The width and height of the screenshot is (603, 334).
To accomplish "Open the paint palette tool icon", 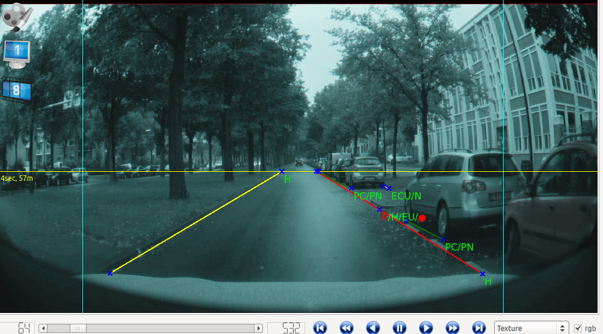I will tap(17, 17).
